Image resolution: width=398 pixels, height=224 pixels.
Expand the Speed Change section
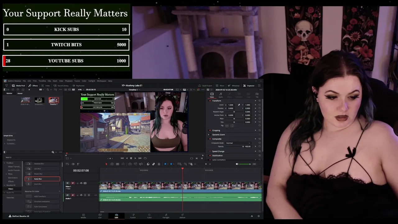tap(218, 151)
